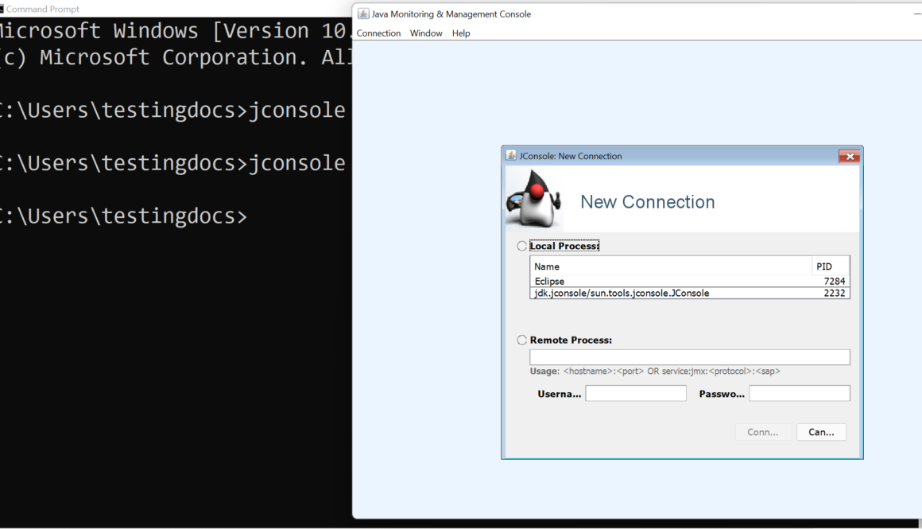Choose the Remote Process radio option
This screenshot has height=529, width=922.
522,340
